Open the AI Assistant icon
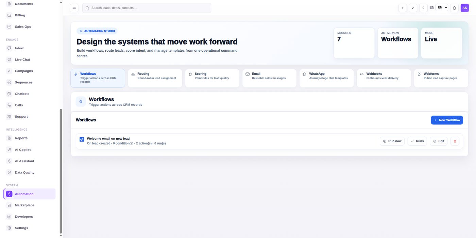Screen dimensions: 476x238 (9, 161)
